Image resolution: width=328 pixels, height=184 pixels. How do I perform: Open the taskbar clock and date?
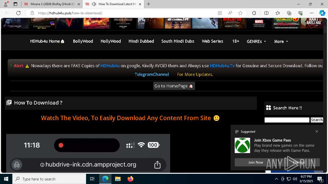(x=306, y=179)
